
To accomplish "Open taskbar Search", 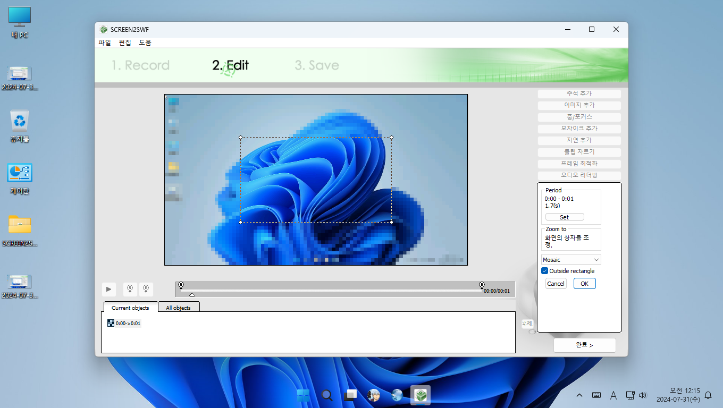I will click(x=327, y=395).
